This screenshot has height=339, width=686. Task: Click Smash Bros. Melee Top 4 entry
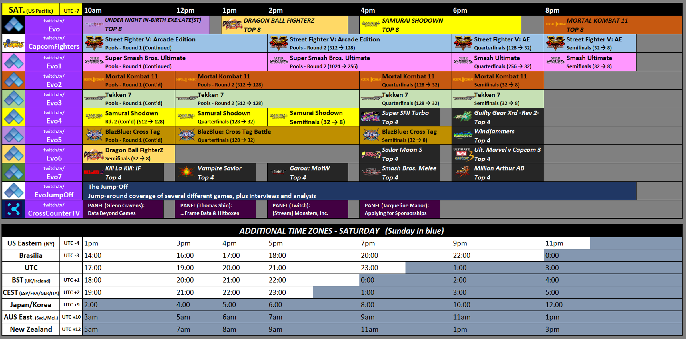point(400,172)
